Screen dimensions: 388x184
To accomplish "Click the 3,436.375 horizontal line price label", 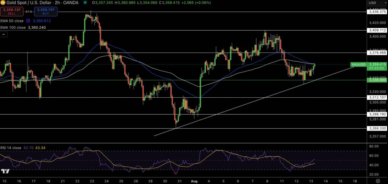I will pos(377,12).
